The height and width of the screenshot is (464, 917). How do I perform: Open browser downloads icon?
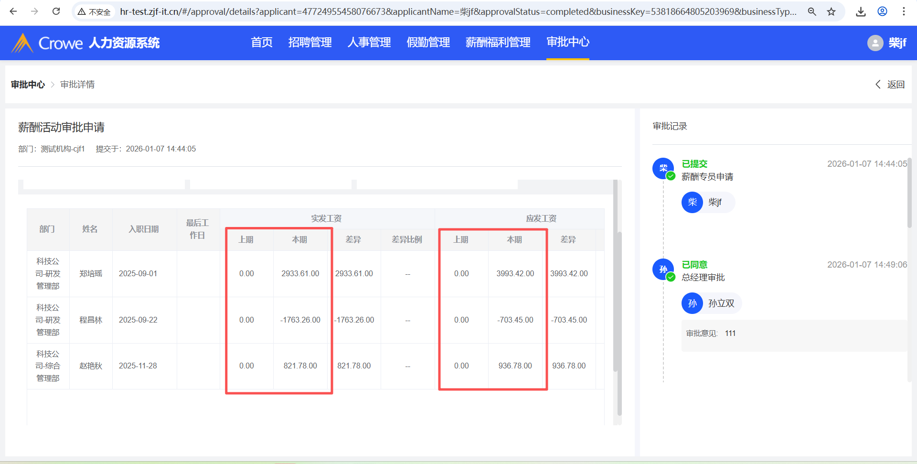coord(861,11)
